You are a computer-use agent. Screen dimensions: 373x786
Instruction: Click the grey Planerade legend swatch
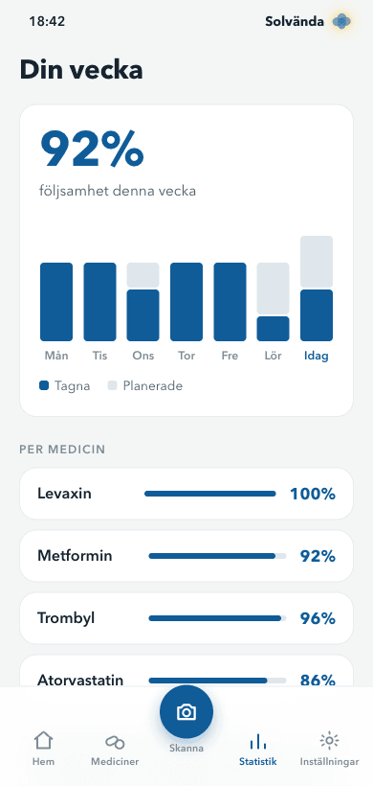(113, 386)
